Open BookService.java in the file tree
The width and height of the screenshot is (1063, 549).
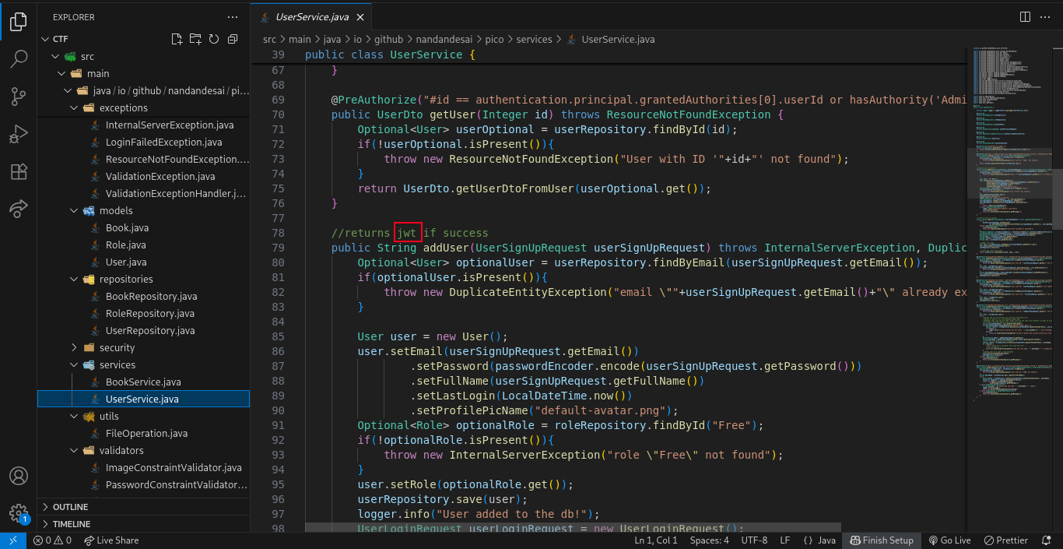point(143,382)
